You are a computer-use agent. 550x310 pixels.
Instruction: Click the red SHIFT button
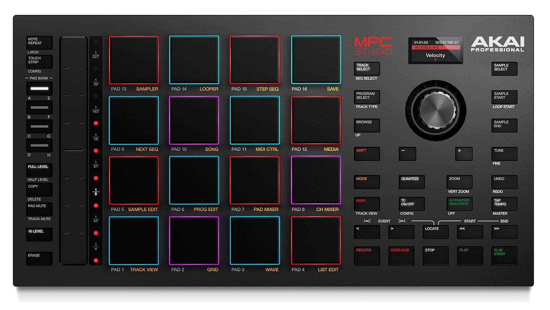367,154
